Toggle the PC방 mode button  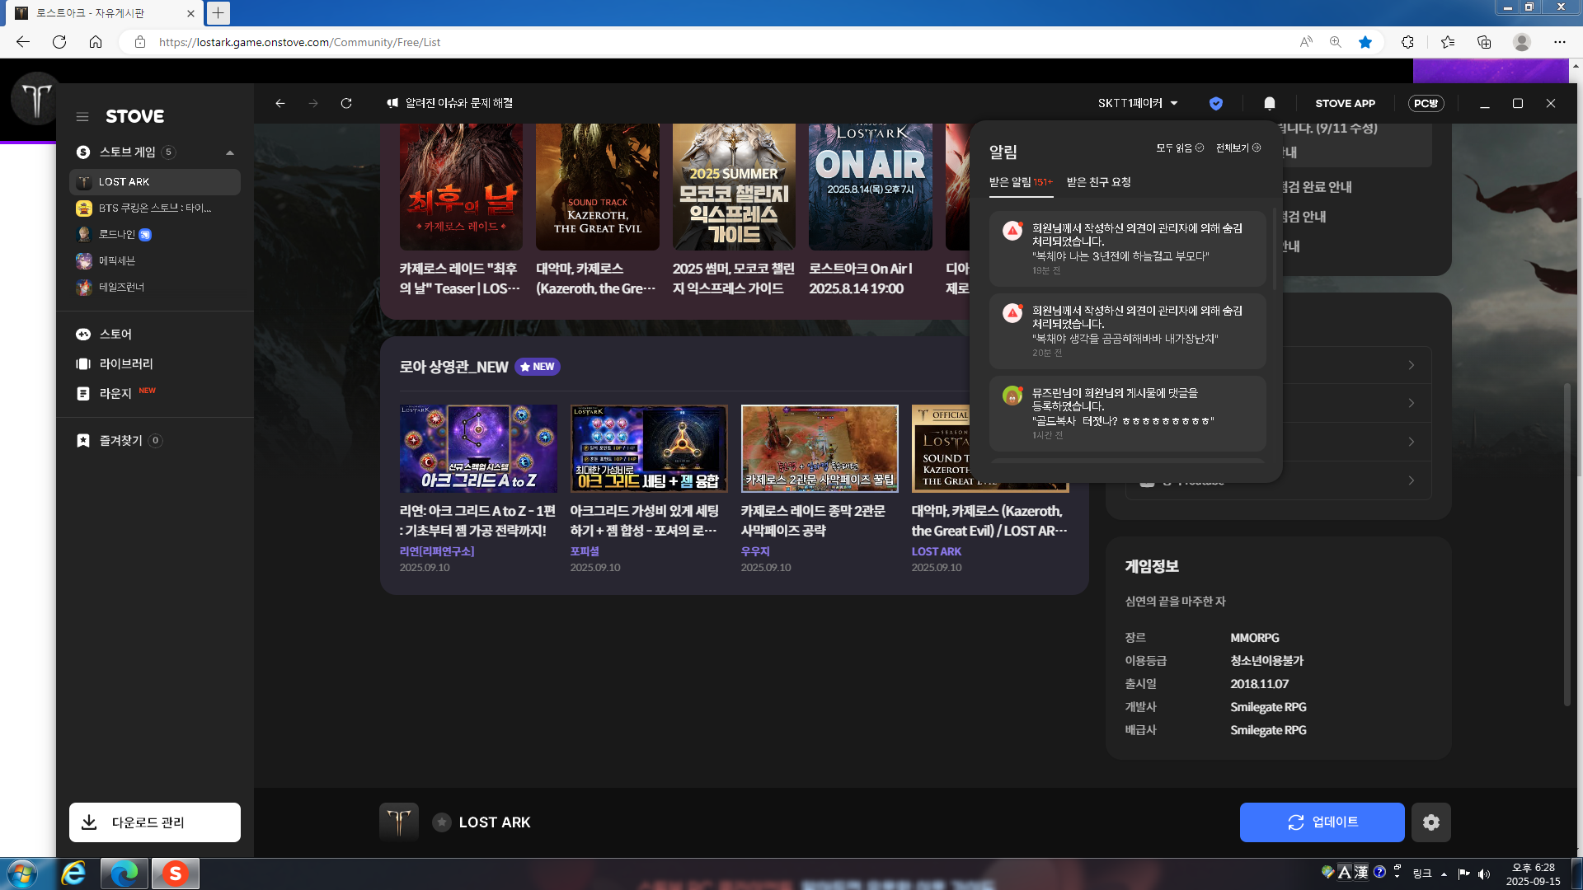[1426, 103]
